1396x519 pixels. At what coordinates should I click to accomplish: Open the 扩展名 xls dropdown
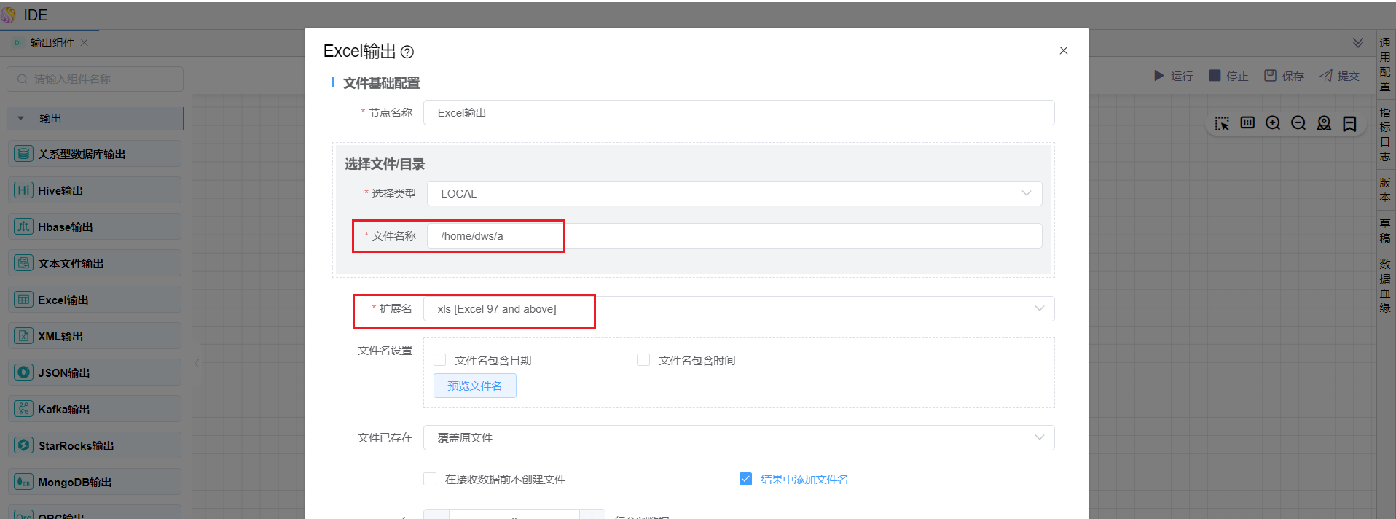point(739,309)
